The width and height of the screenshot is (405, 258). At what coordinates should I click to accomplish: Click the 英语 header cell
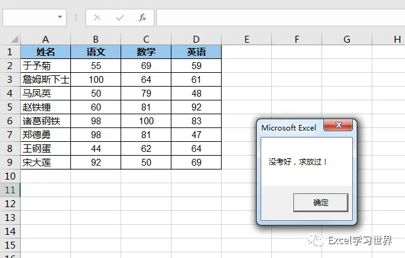(x=196, y=52)
